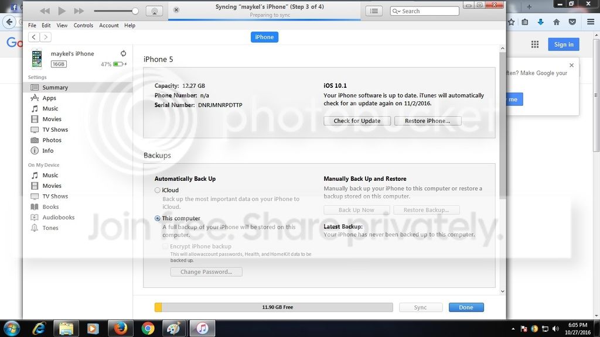Screen dimensions: 600x337
Task: Cancel the sync with the X icon
Action: [x=176, y=10]
